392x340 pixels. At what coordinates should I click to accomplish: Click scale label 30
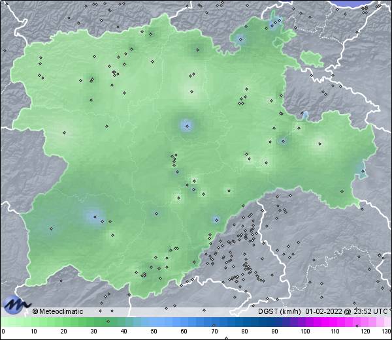(93, 332)
